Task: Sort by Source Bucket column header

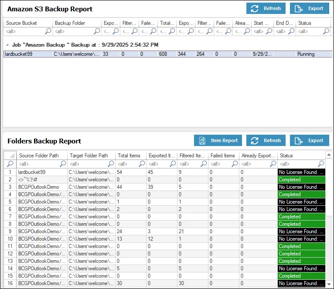Action: pos(28,23)
